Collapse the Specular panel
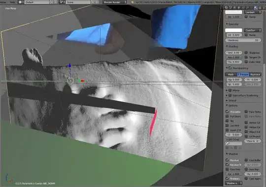This screenshot has height=187, width=266. click(x=227, y=24)
